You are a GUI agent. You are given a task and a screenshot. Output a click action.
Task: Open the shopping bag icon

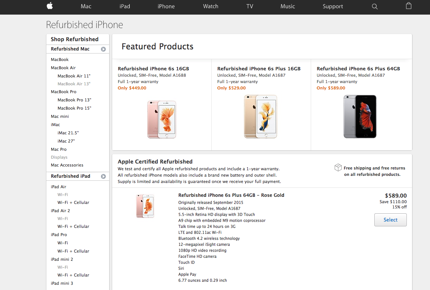(409, 6)
